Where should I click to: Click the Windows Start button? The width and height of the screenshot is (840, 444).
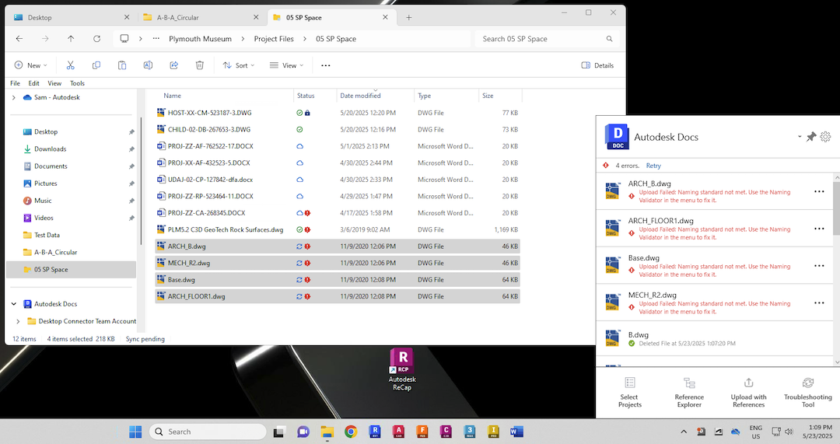[135, 432]
